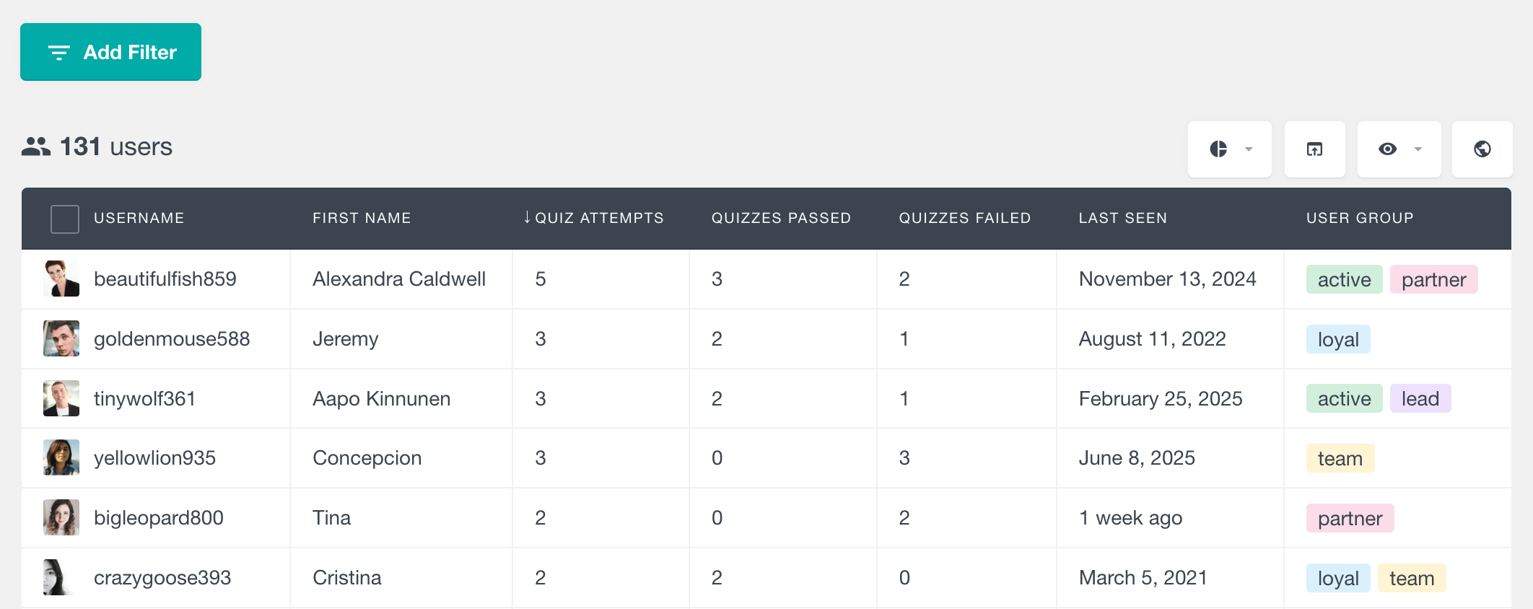Click the team badge for yellowlion935

click(x=1340, y=458)
